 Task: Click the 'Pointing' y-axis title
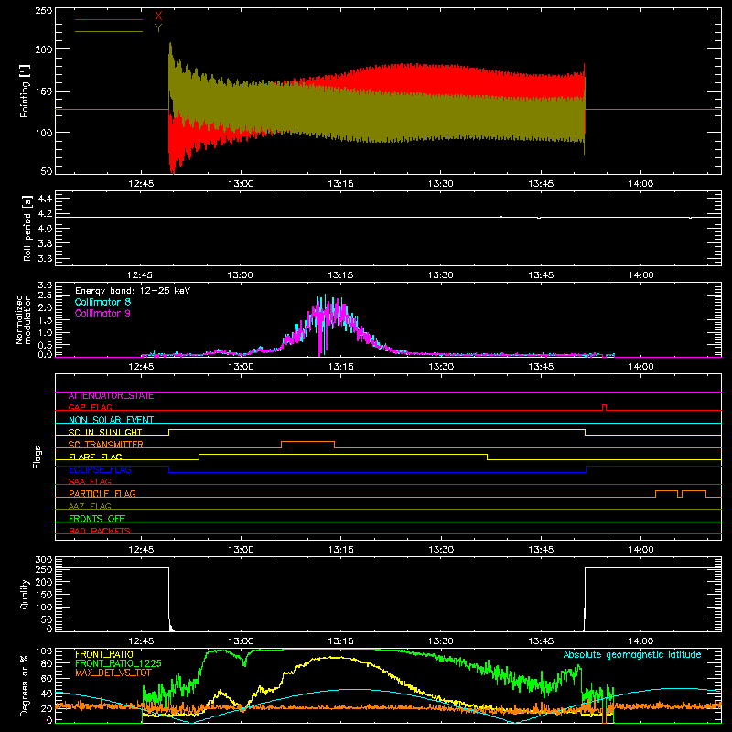click(x=25, y=91)
